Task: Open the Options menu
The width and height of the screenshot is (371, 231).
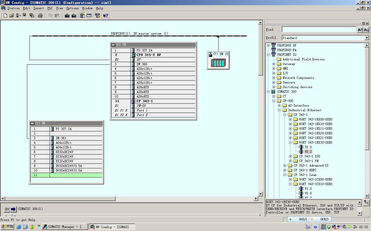Action: click(x=72, y=8)
